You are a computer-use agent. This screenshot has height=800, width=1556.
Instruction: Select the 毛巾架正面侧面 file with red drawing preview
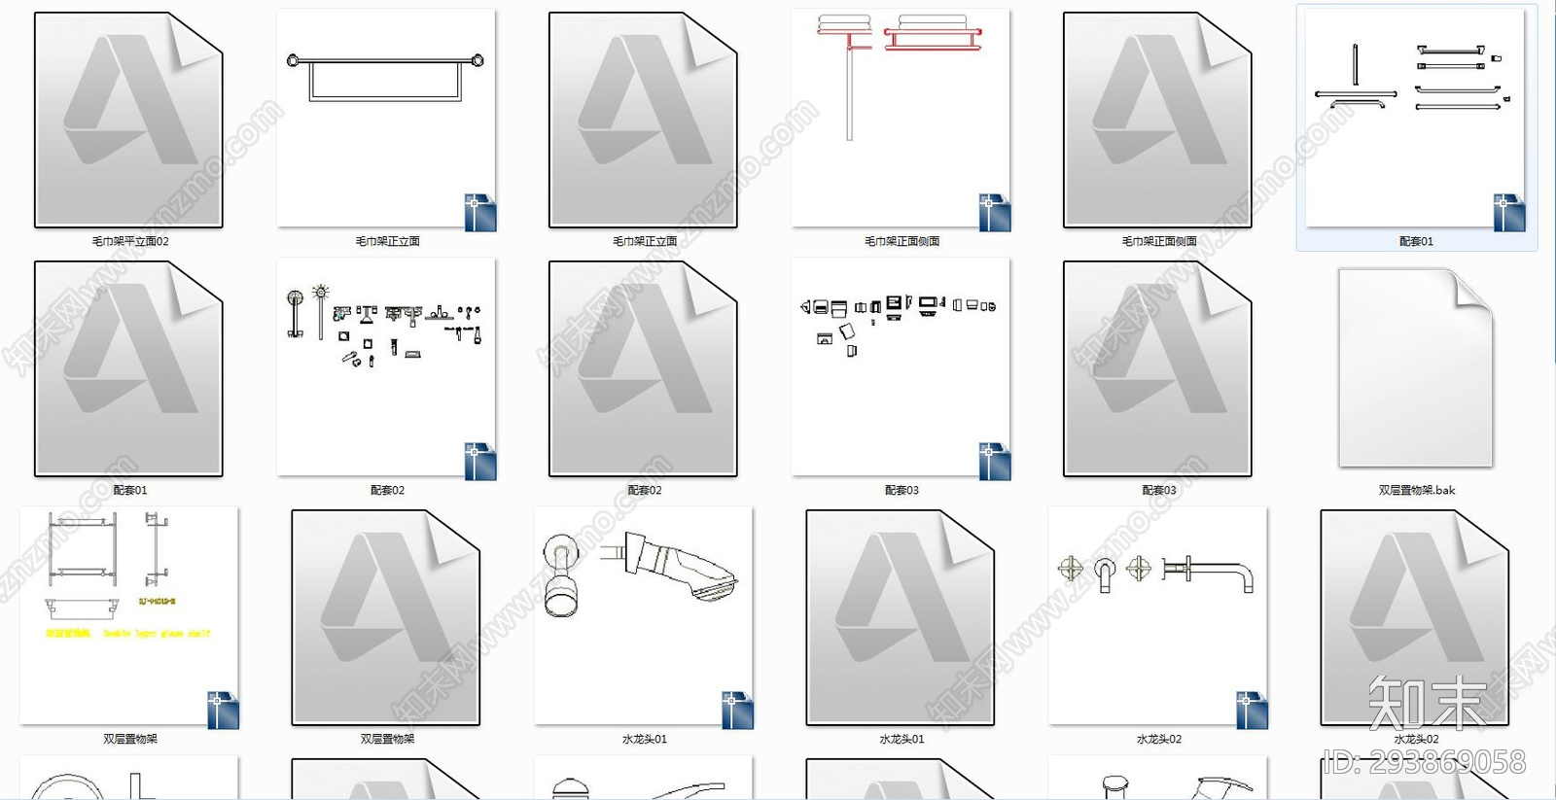click(901, 119)
